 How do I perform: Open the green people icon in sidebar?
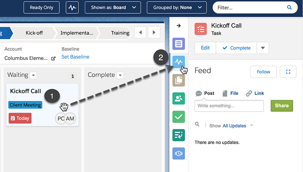click(x=178, y=99)
